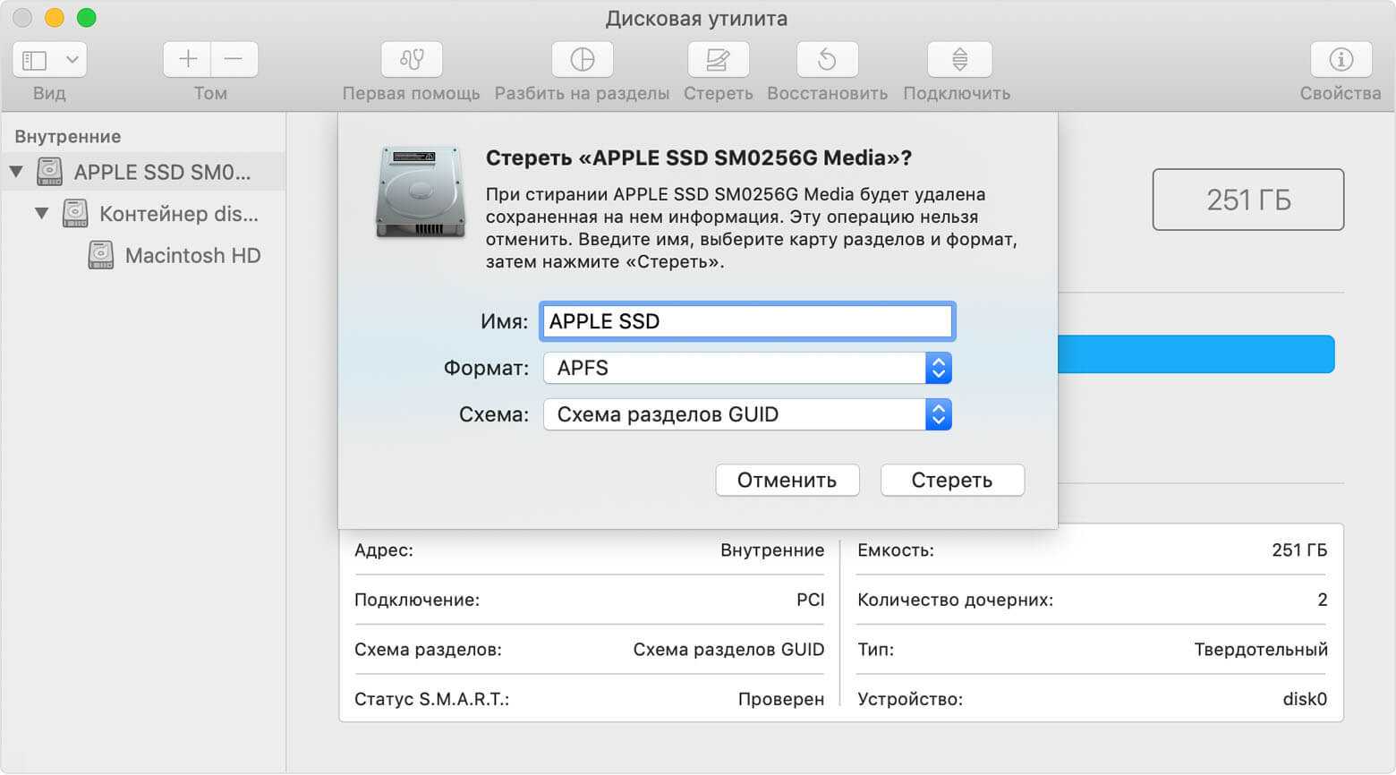
Task: Collapse the APPLE SSD SM0... disk tree
Action: coord(16,171)
